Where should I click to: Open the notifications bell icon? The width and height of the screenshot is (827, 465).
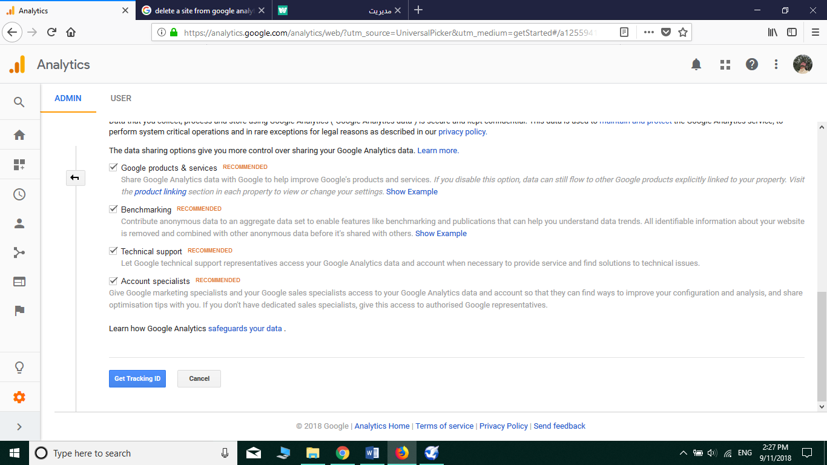click(x=696, y=64)
